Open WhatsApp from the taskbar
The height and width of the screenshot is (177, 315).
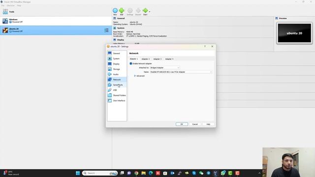pyautogui.click(x=223, y=173)
